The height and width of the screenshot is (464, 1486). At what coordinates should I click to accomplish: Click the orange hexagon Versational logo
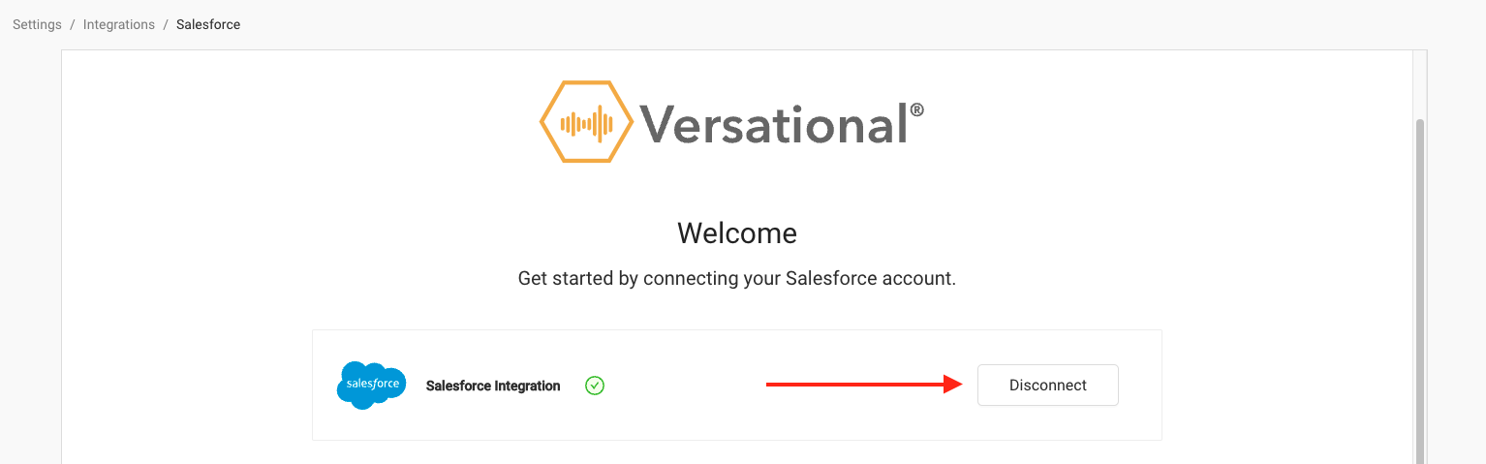coord(587,121)
